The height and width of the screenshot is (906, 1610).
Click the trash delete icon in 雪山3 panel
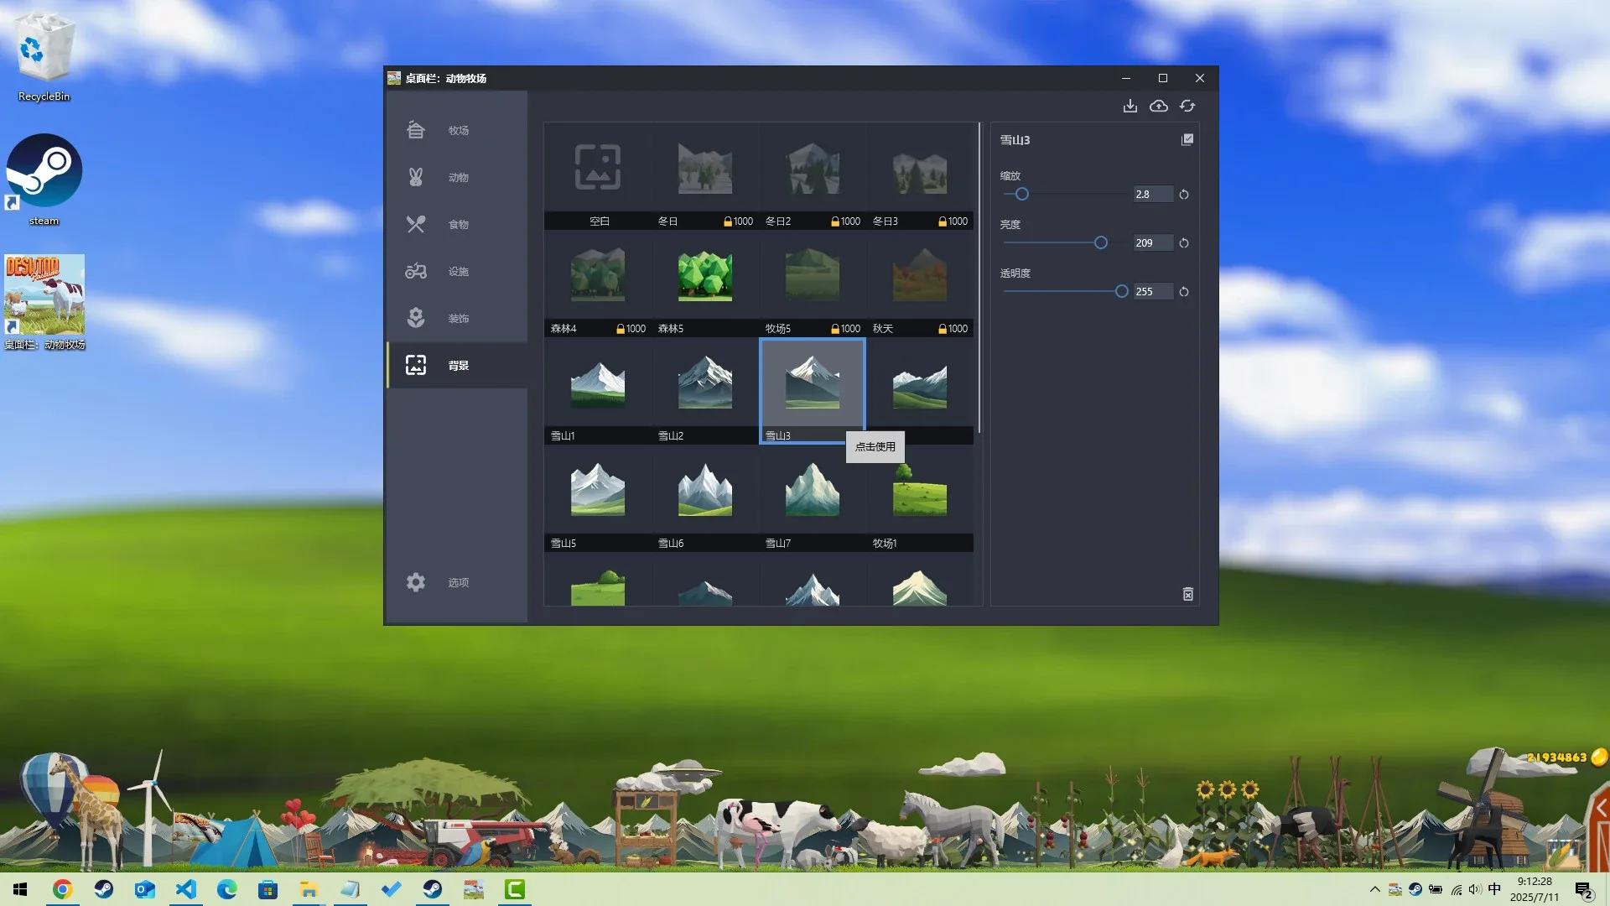point(1188,594)
